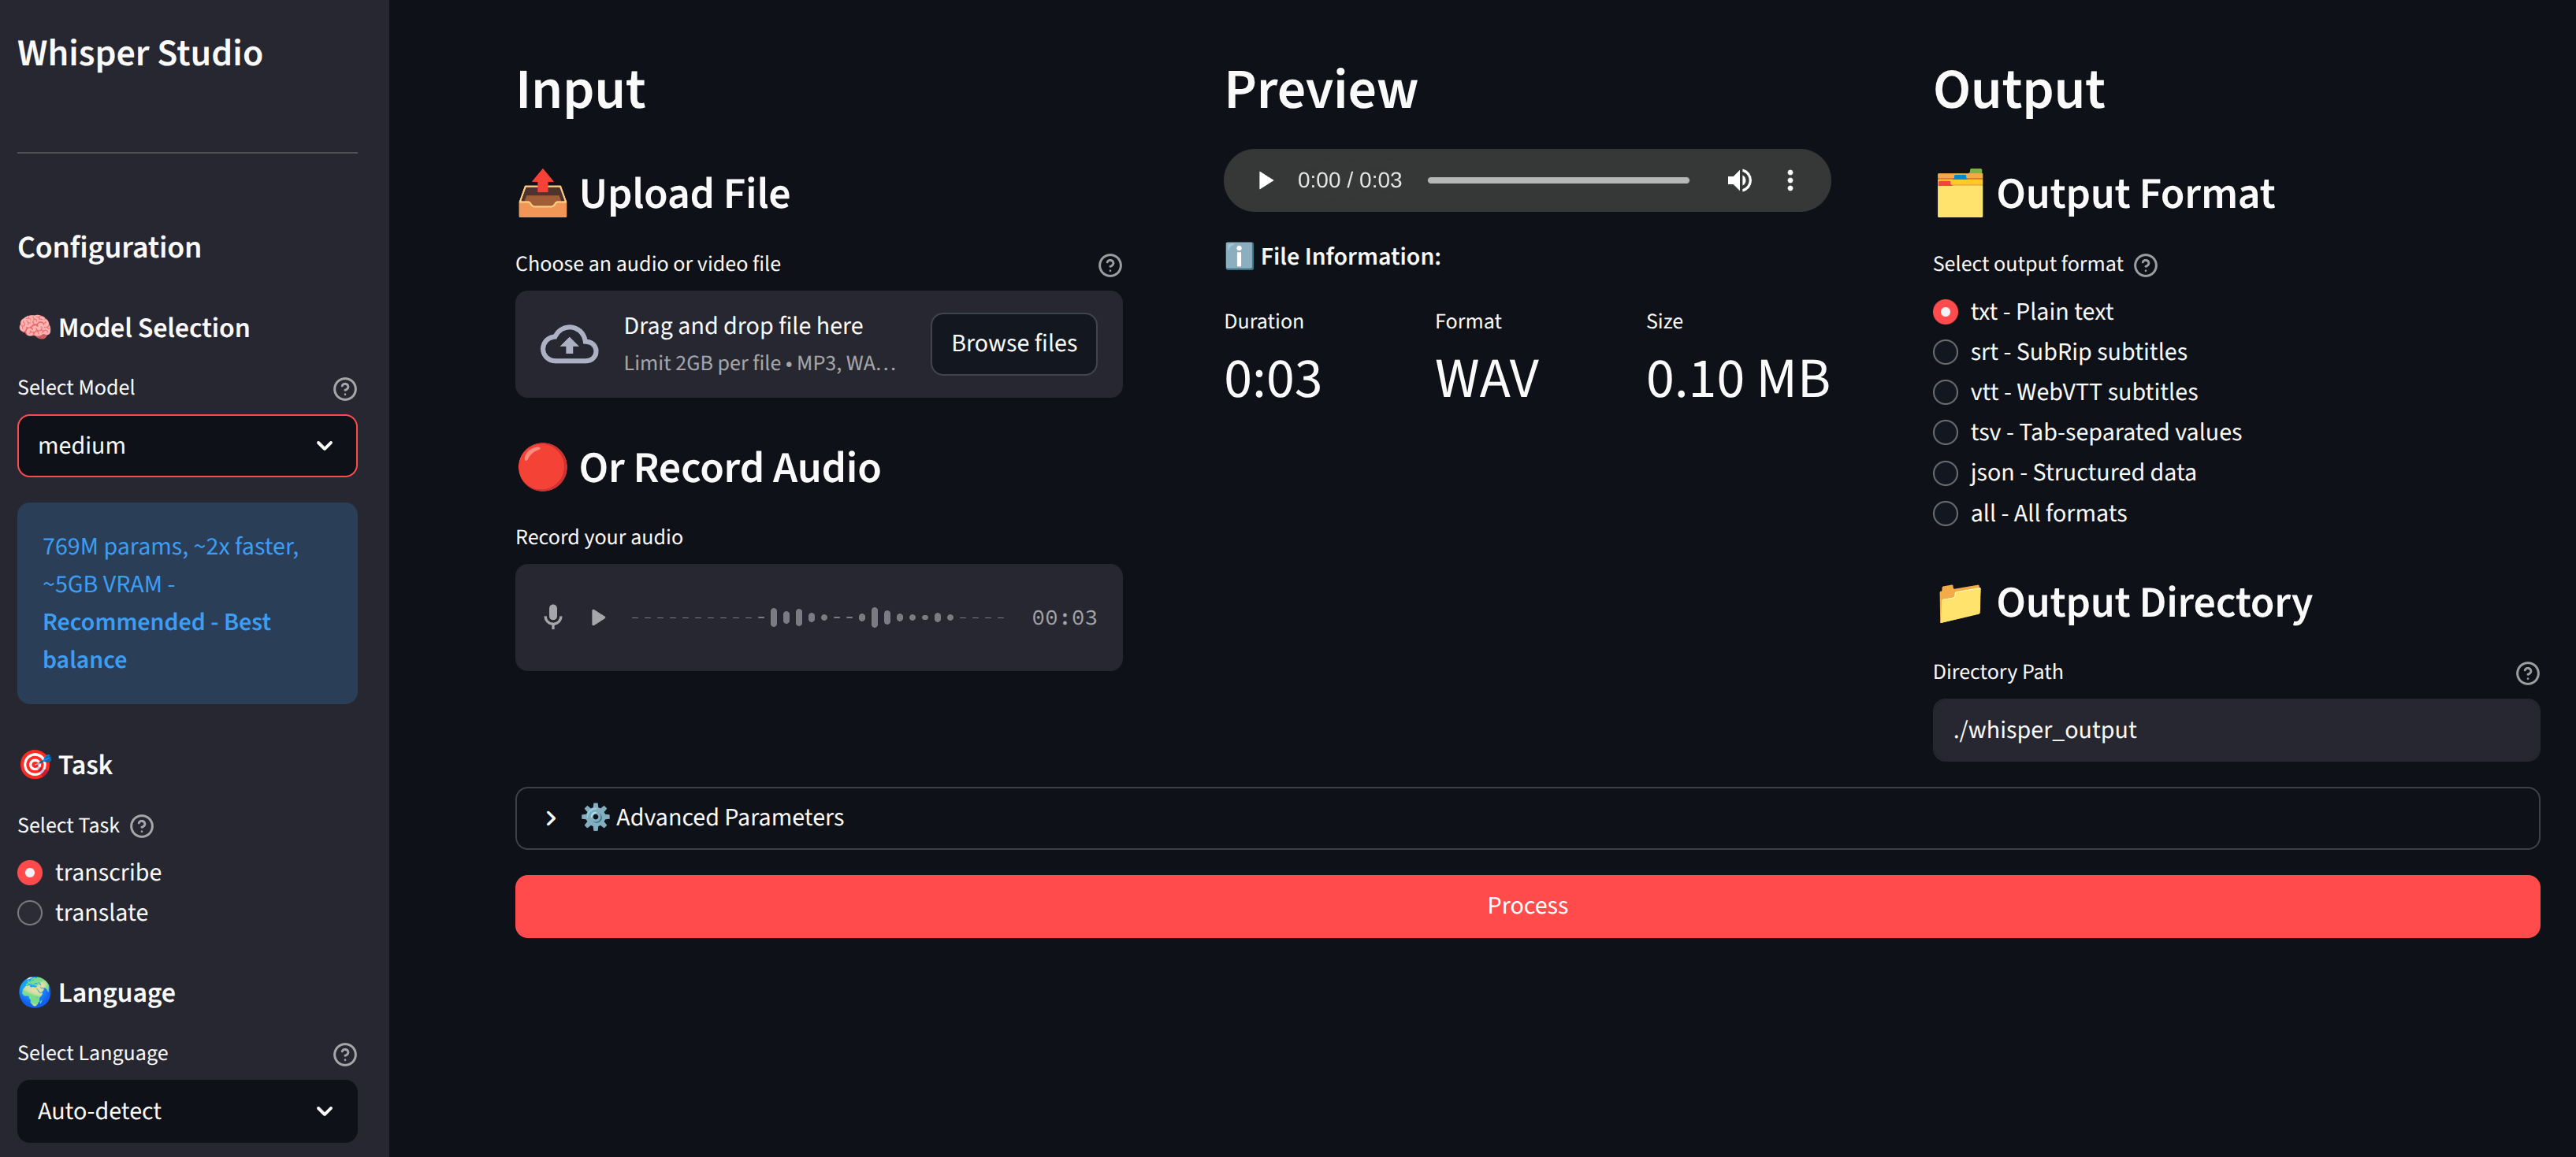2576x1157 pixels.
Task: Click the Configuration heading
Action: pos(110,247)
